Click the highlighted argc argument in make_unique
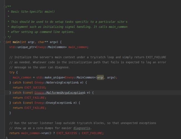181x139 pixels. [100, 77]
